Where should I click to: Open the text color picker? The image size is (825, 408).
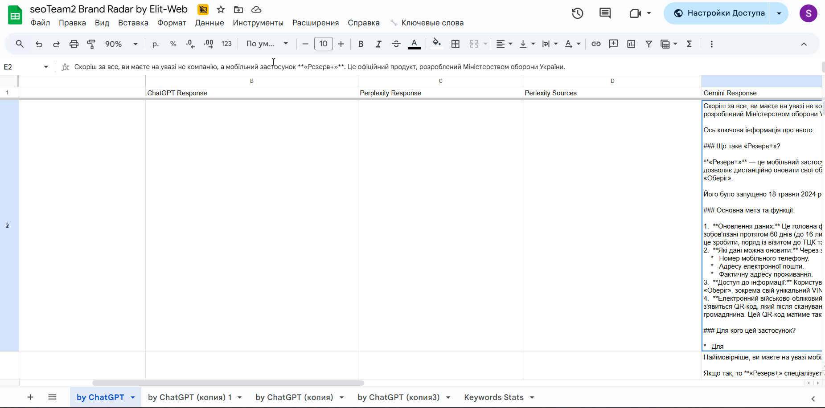click(x=414, y=44)
